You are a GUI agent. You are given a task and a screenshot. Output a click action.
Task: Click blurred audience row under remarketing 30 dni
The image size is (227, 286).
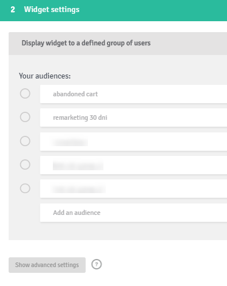click(x=133, y=142)
